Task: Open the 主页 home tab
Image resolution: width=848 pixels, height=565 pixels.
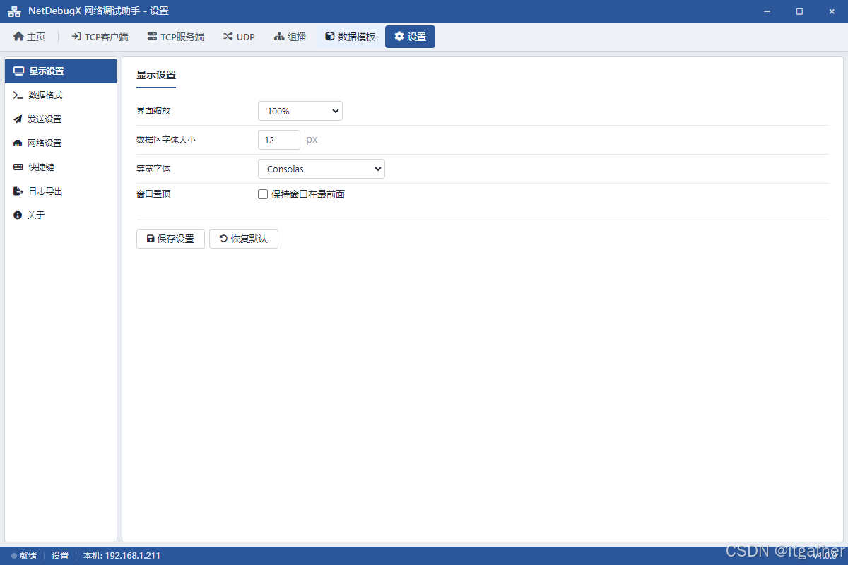Action: coord(29,37)
